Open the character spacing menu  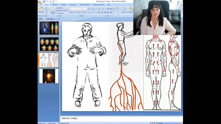86,12
